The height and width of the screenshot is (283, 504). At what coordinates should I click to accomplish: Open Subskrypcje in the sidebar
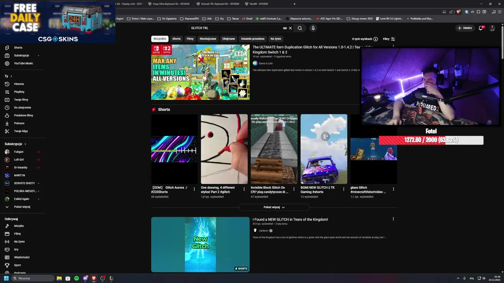pyautogui.click(x=21, y=55)
